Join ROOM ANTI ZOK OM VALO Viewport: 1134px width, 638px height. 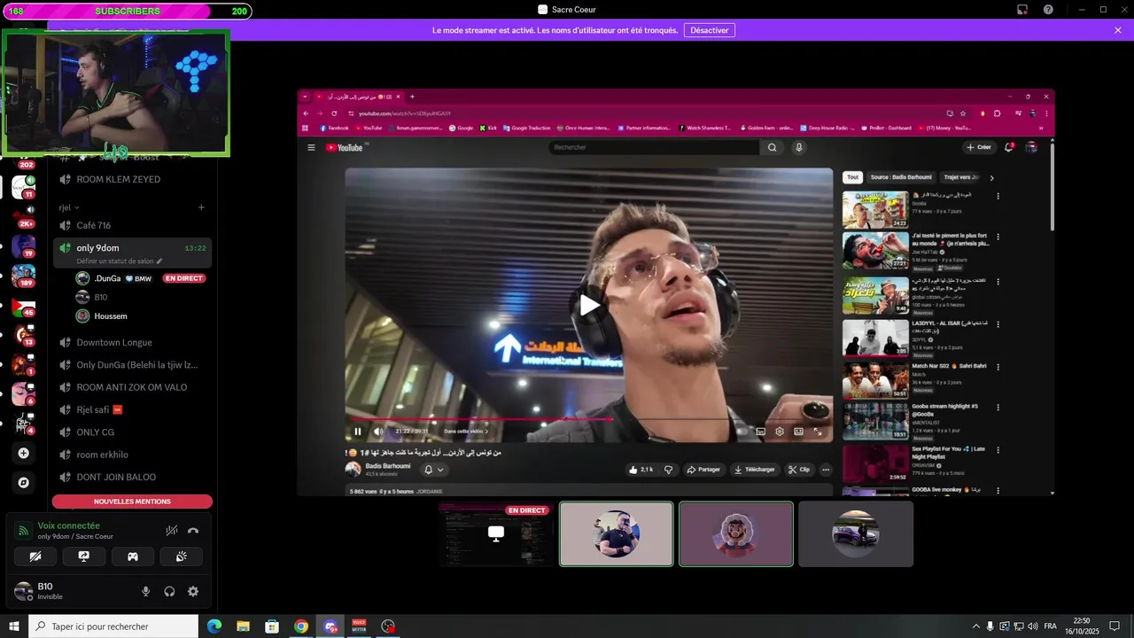(132, 387)
